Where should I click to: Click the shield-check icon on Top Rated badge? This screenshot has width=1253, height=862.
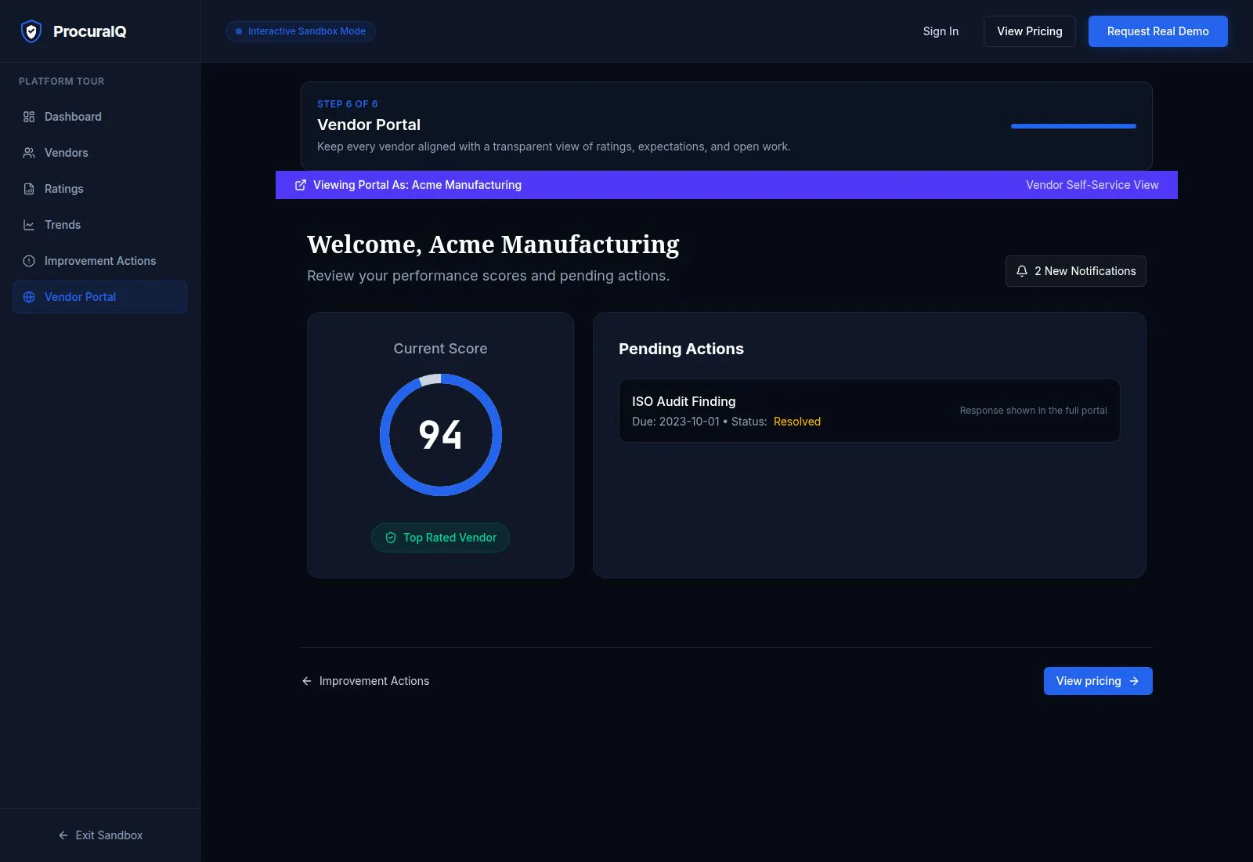click(x=391, y=538)
